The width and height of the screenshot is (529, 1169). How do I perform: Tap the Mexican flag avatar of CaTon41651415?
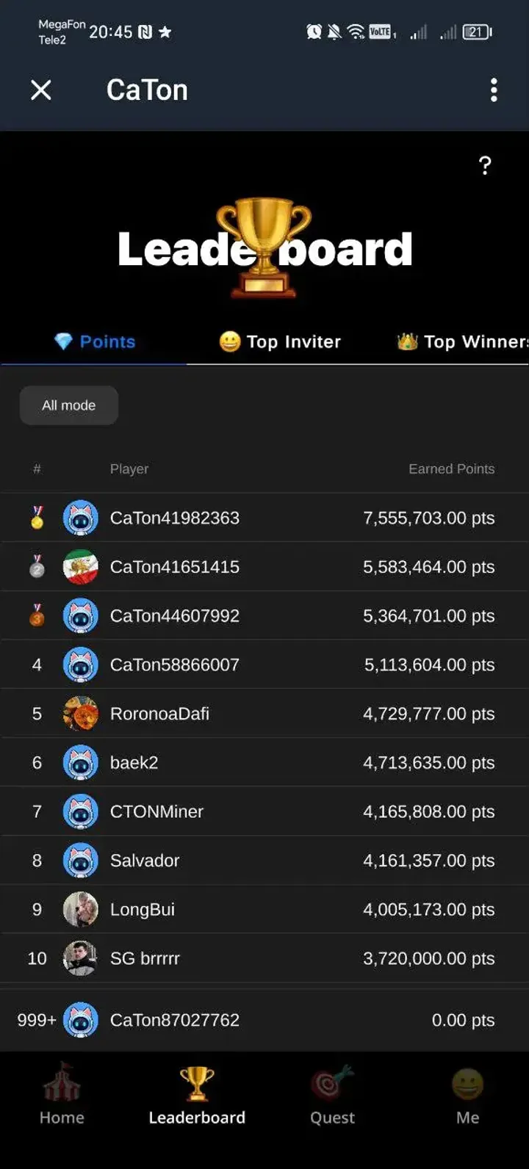pyautogui.click(x=81, y=567)
